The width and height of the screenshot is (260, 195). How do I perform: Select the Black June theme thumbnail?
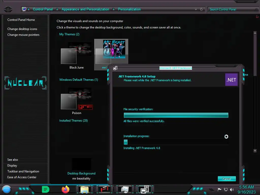point(76,55)
